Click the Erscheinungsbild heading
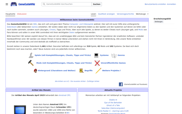This screenshot has width=182, height=114. click(x=162, y=19)
